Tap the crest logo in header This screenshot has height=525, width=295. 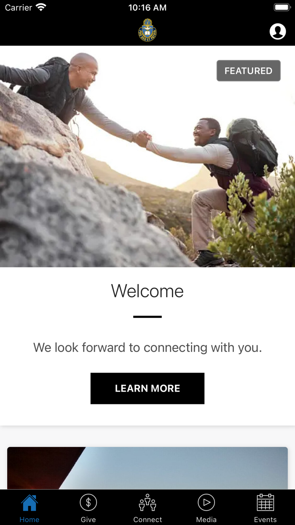point(147,30)
